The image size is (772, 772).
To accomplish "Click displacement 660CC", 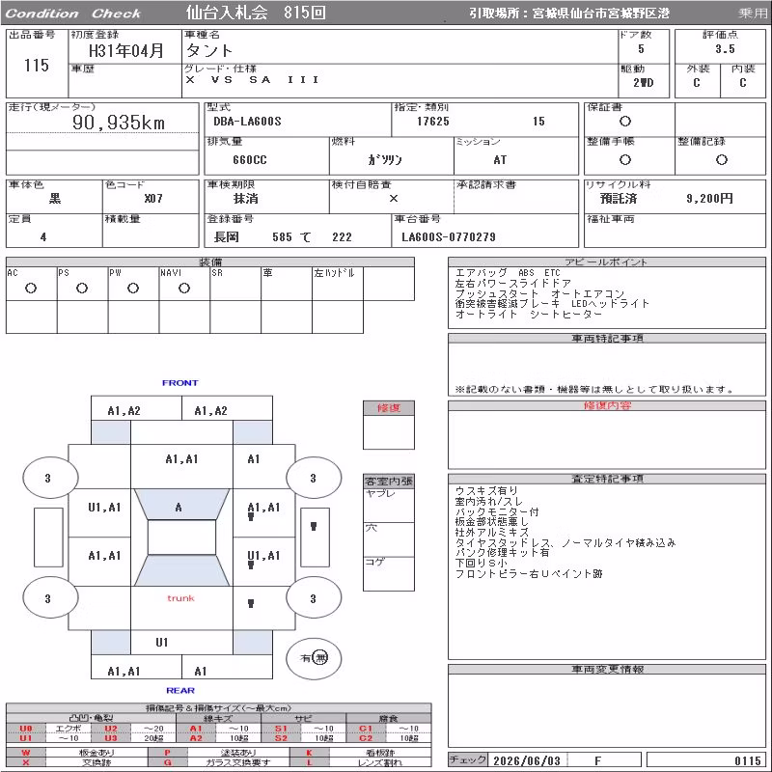I will pyautogui.click(x=250, y=160).
